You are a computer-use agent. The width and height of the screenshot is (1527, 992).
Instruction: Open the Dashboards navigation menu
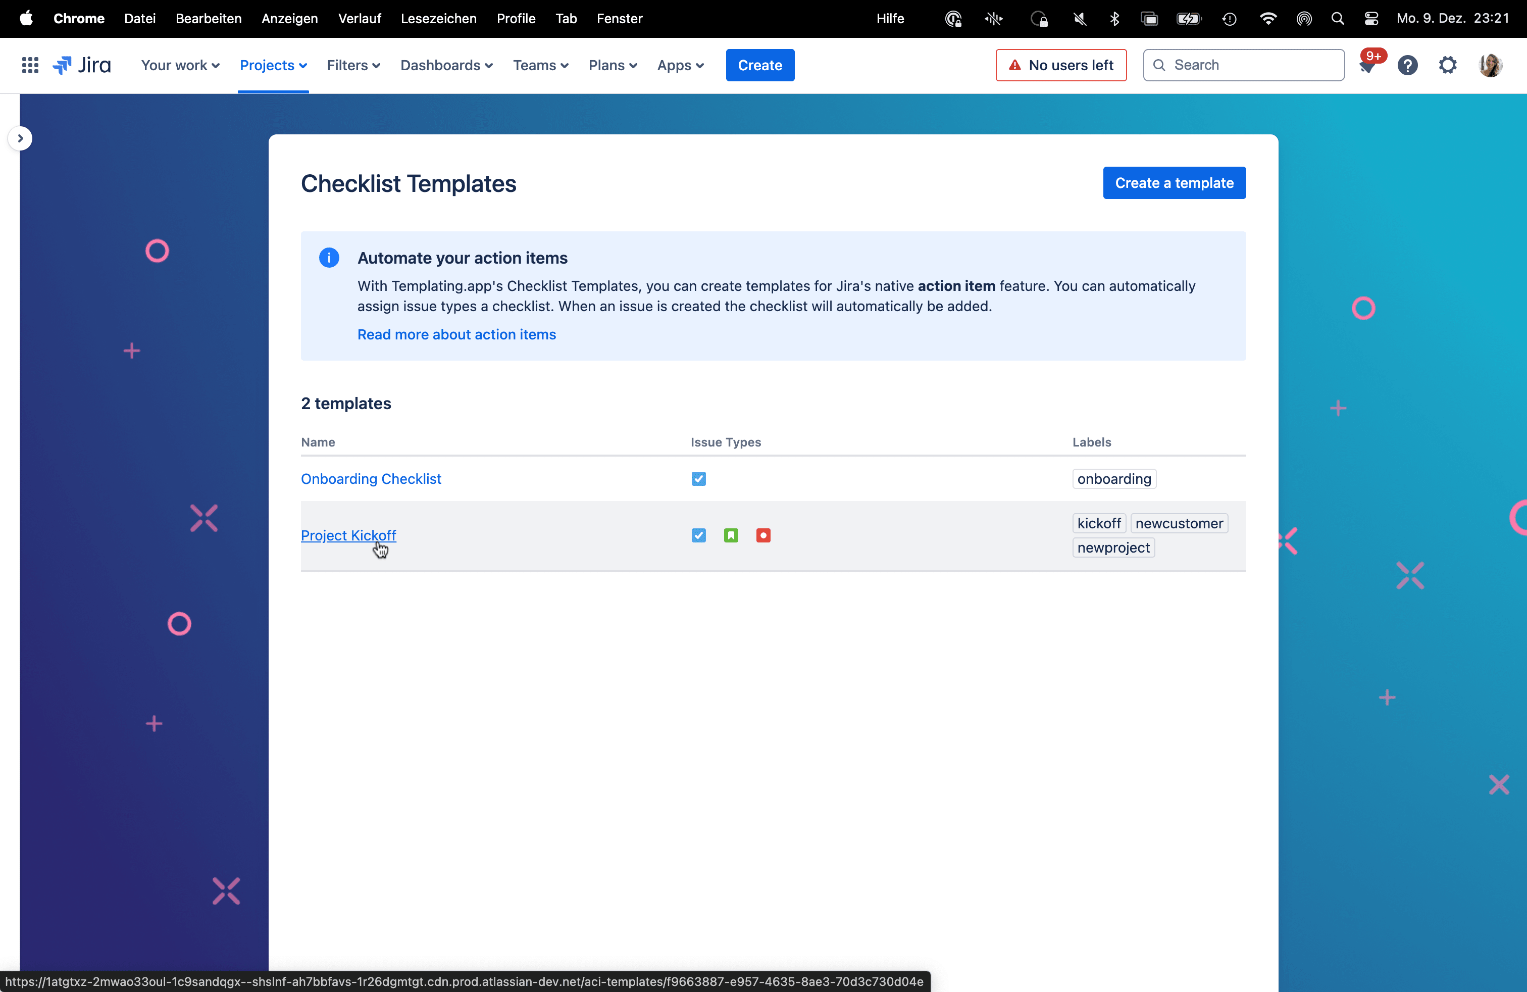coord(446,65)
